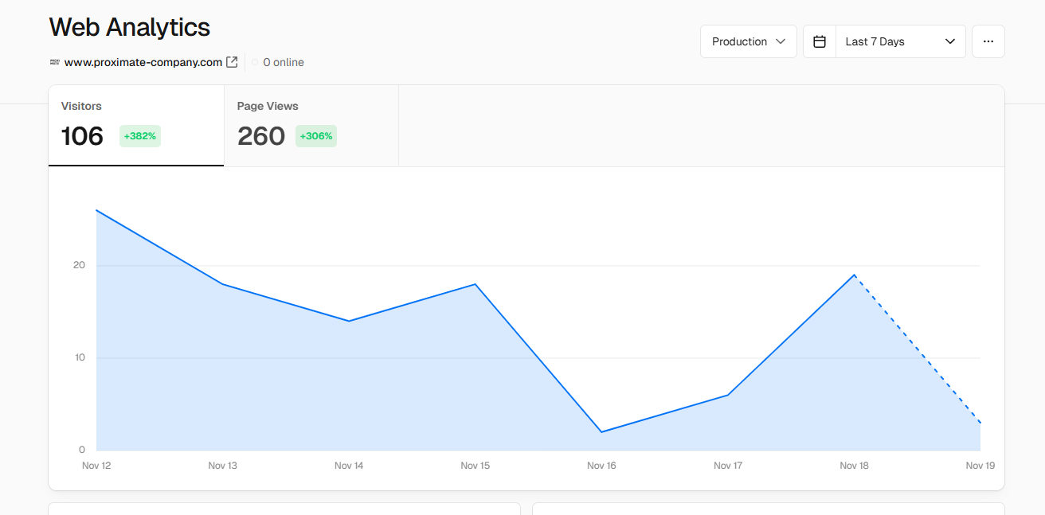Select the Nov 15 peak on the chart
1045x515 pixels.
click(475, 283)
